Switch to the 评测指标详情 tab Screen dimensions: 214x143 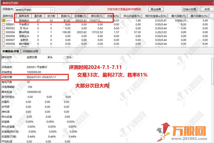tap(11, 52)
